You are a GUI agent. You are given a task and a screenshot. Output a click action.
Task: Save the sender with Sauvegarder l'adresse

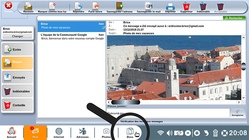(x=120, y=7)
